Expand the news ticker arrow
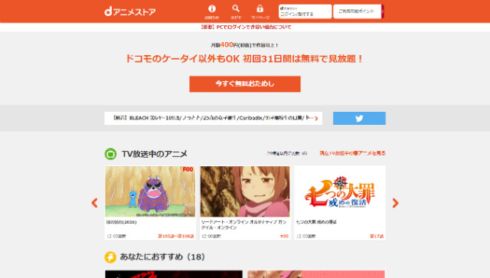 316,119
